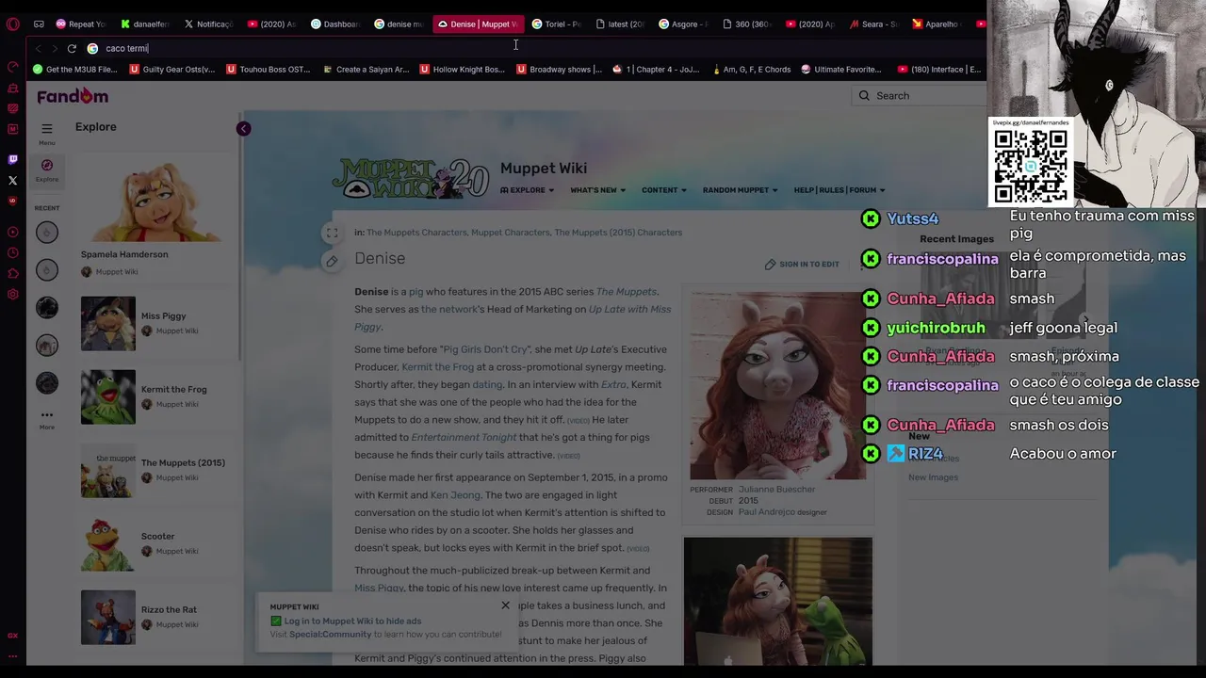Open The Muppets (2015) explore card
The width and height of the screenshot is (1206, 678).
pyautogui.click(x=156, y=470)
